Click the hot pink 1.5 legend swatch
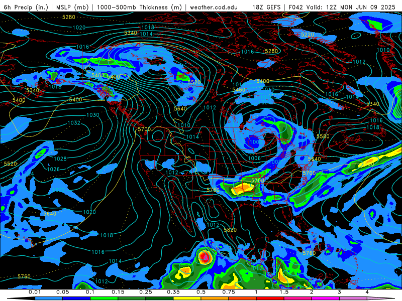This screenshot has height=301, width=402. (x=297, y=298)
